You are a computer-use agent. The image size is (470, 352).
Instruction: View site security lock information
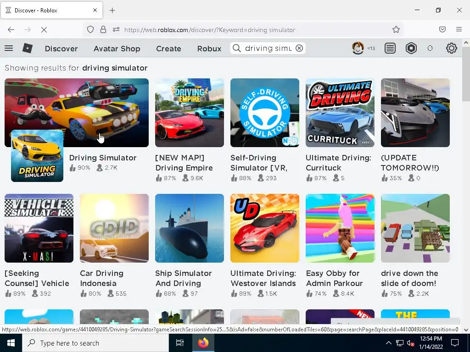(103, 29)
